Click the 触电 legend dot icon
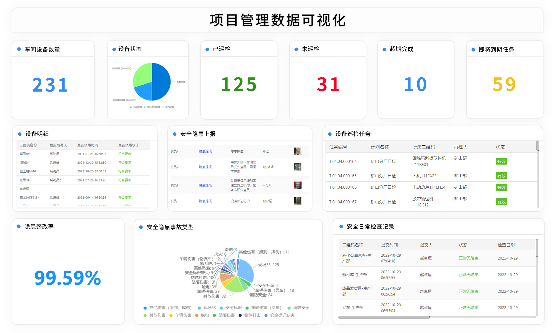Image resolution: width=556 pixels, height=333 pixels. [197, 315]
